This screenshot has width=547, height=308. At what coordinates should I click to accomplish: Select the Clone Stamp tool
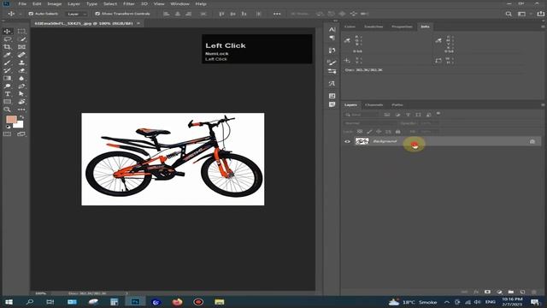21,62
